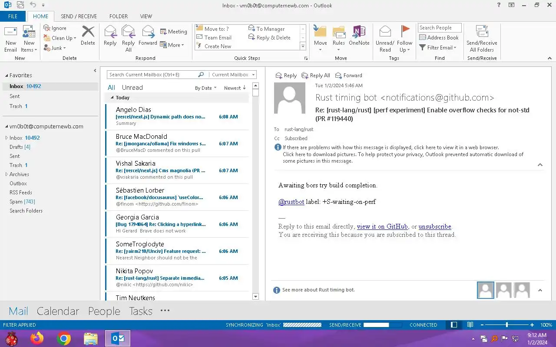Expand the People pane
The width and height of the screenshot is (556, 347).
pos(540,290)
